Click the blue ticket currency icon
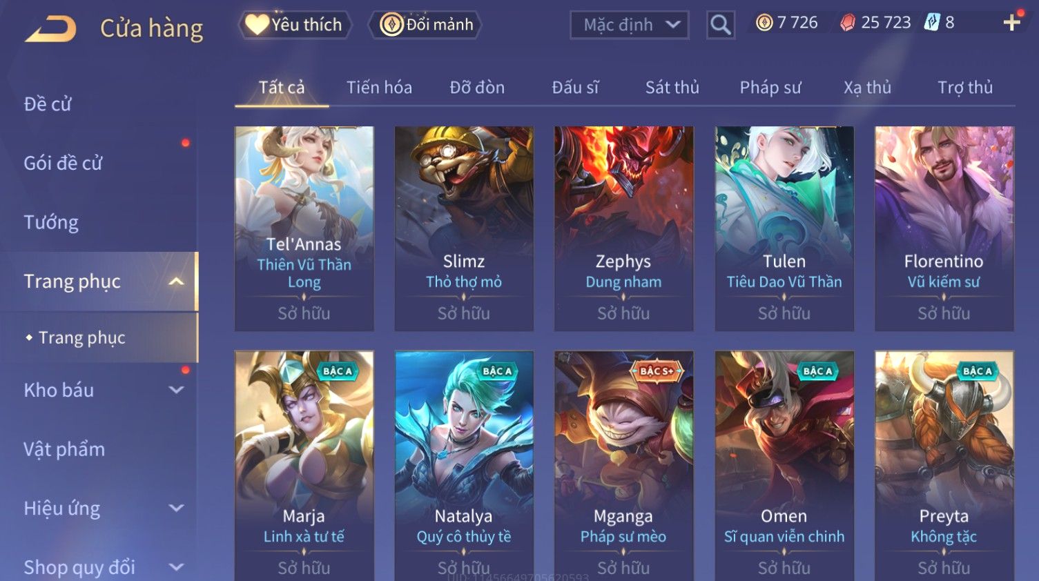This screenshot has height=581, width=1039. pos(931,23)
